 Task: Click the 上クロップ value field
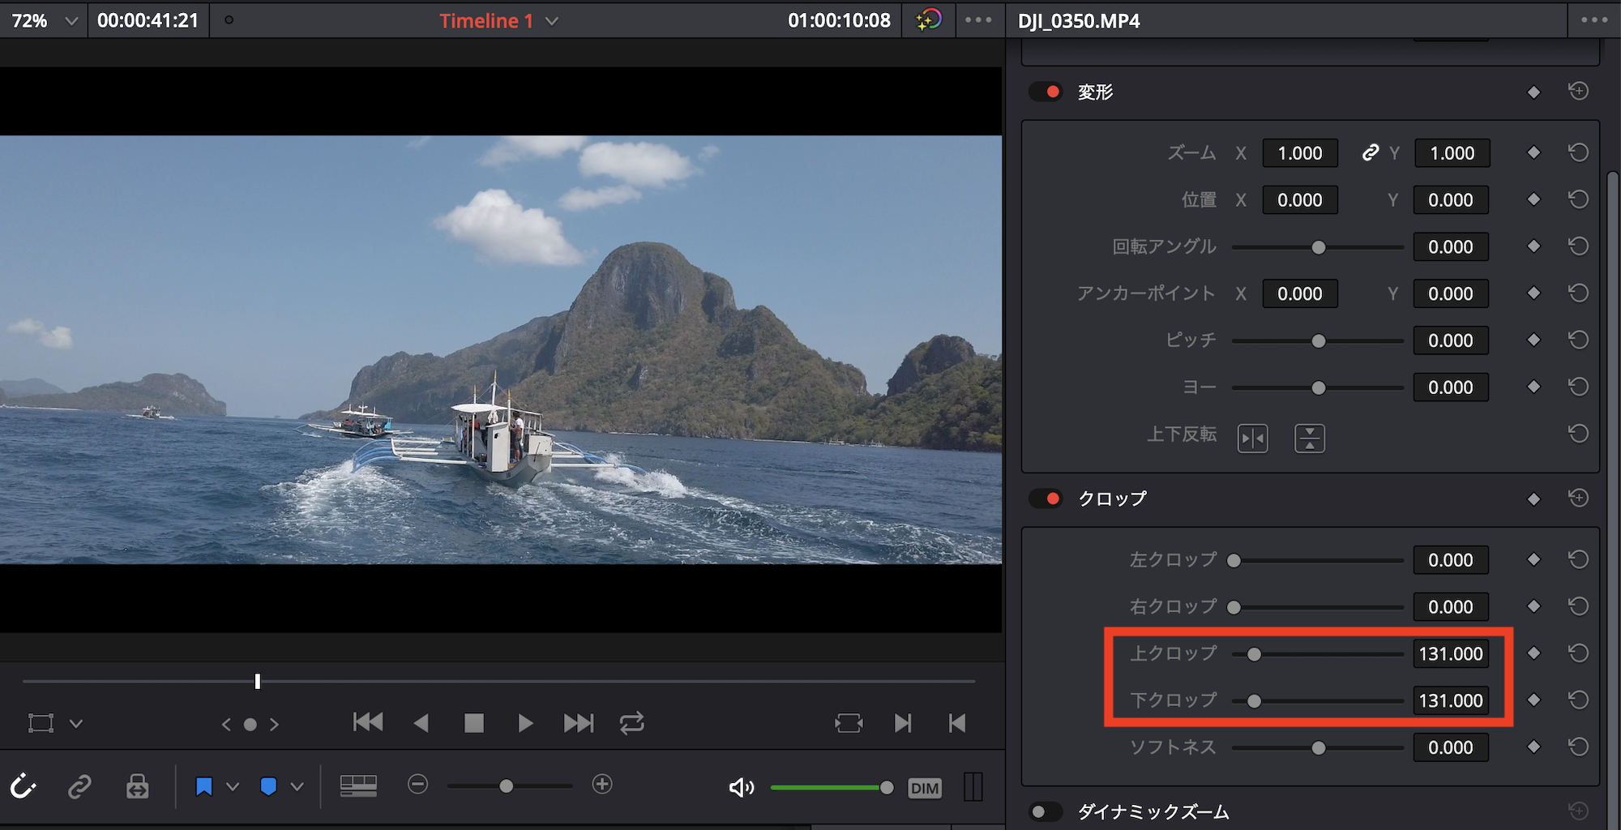pyautogui.click(x=1452, y=654)
